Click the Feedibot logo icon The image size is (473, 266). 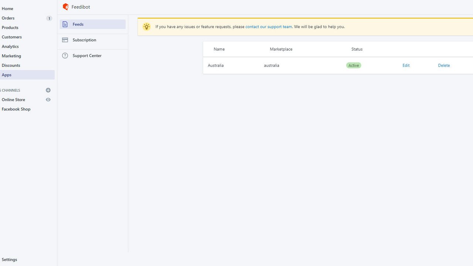[x=65, y=7]
